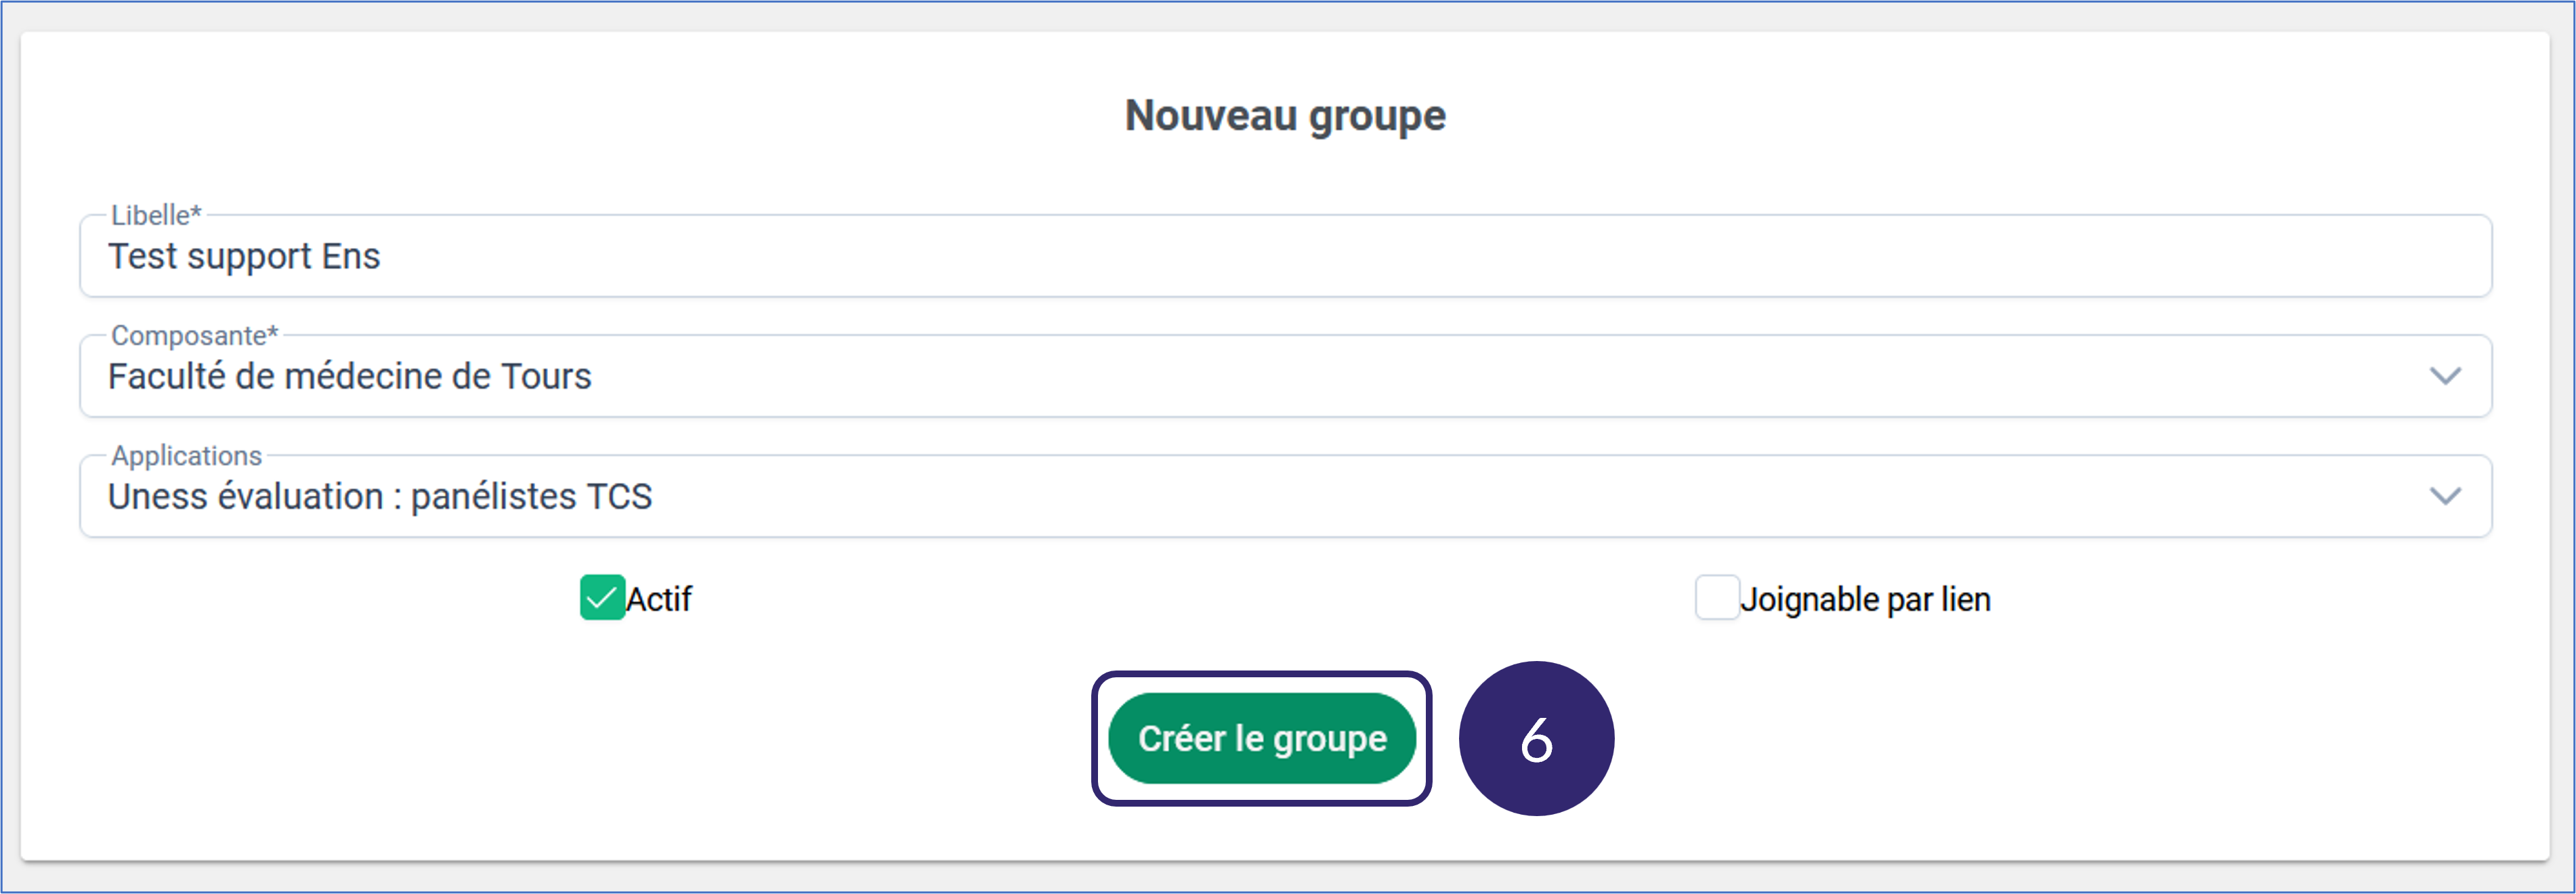Expand the Applications dropdown chevron

pyautogui.click(x=2444, y=497)
